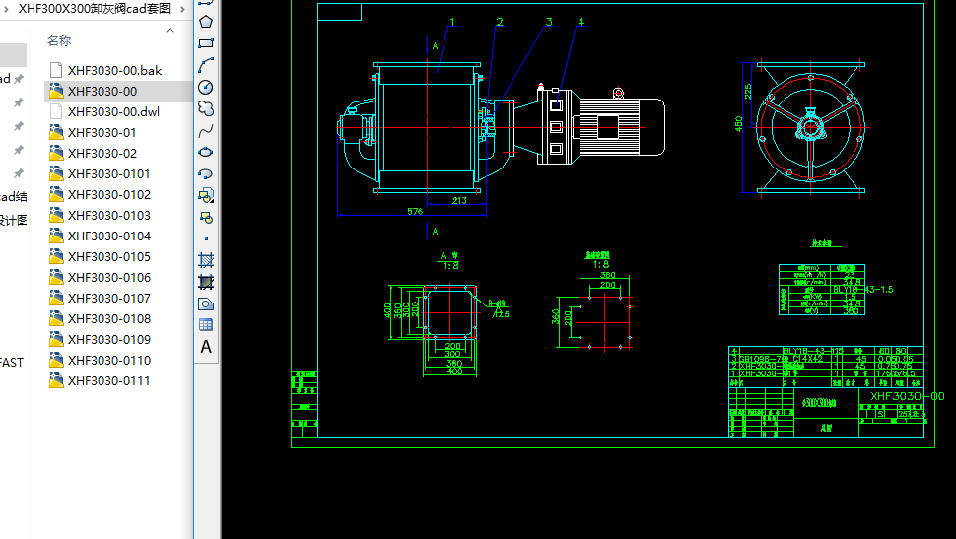Select the file name XHF3030-0106
Screen dimensions: 956x539
[x=109, y=278]
